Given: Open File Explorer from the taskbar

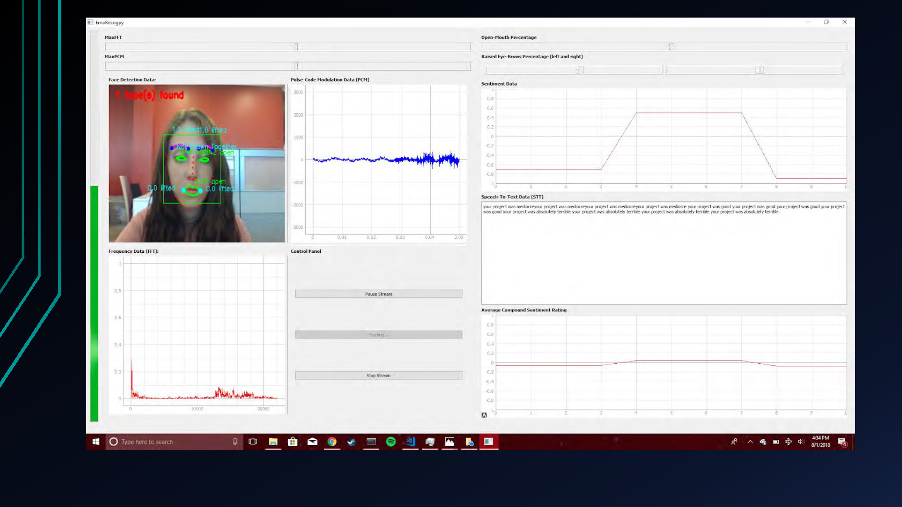Looking at the screenshot, I should pos(273,442).
